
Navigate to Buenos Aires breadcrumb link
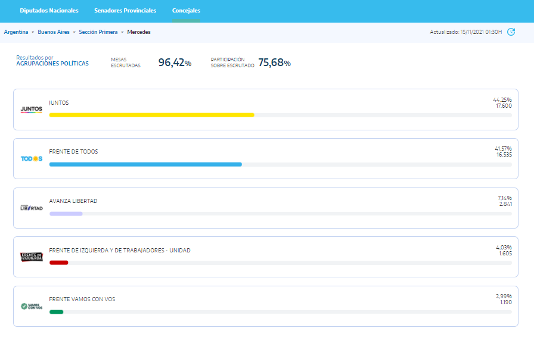click(x=54, y=32)
